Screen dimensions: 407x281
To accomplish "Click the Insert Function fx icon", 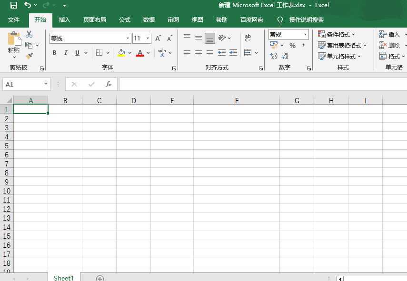I will (109, 84).
